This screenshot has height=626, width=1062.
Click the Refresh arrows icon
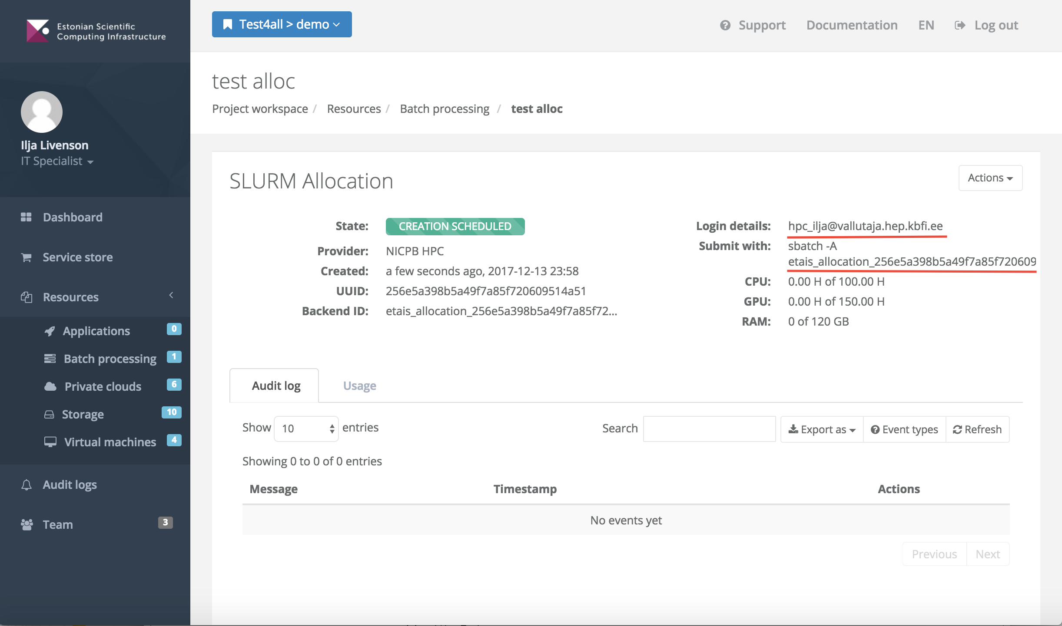[957, 429]
